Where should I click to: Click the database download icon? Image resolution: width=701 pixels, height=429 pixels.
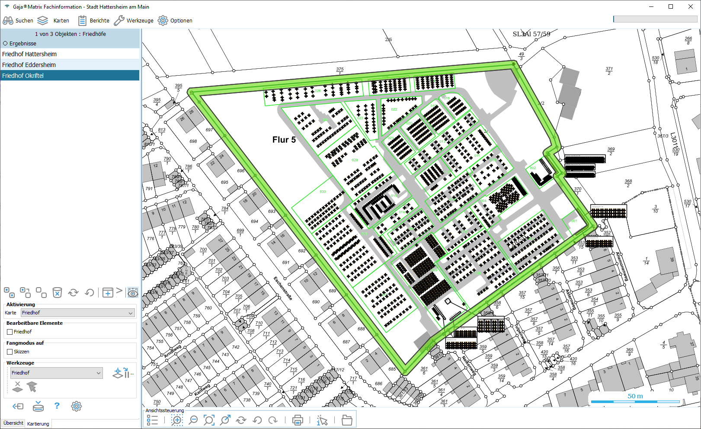tap(38, 406)
